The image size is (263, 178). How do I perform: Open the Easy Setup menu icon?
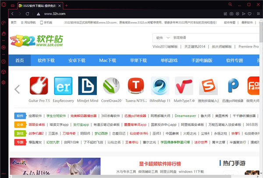pos(259,14)
